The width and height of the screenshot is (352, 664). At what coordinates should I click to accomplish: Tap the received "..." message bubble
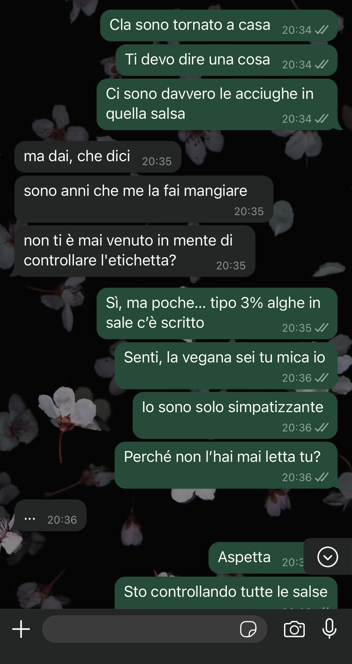[x=51, y=515]
